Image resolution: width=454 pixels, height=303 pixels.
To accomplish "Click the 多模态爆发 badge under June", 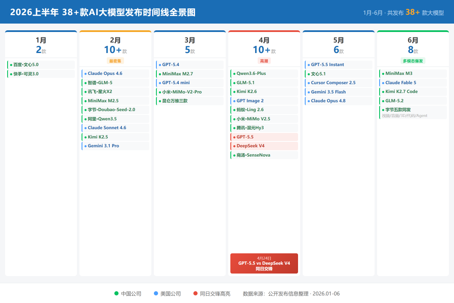I will [x=413, y=61].
